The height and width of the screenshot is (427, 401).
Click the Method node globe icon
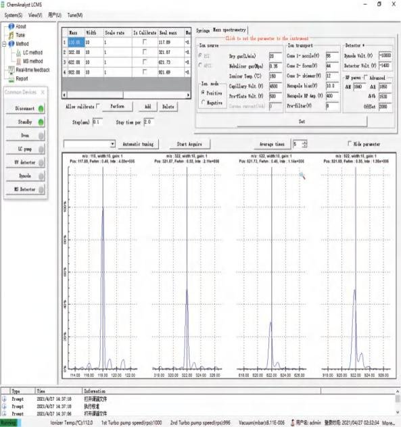click(x=11, y=44)
